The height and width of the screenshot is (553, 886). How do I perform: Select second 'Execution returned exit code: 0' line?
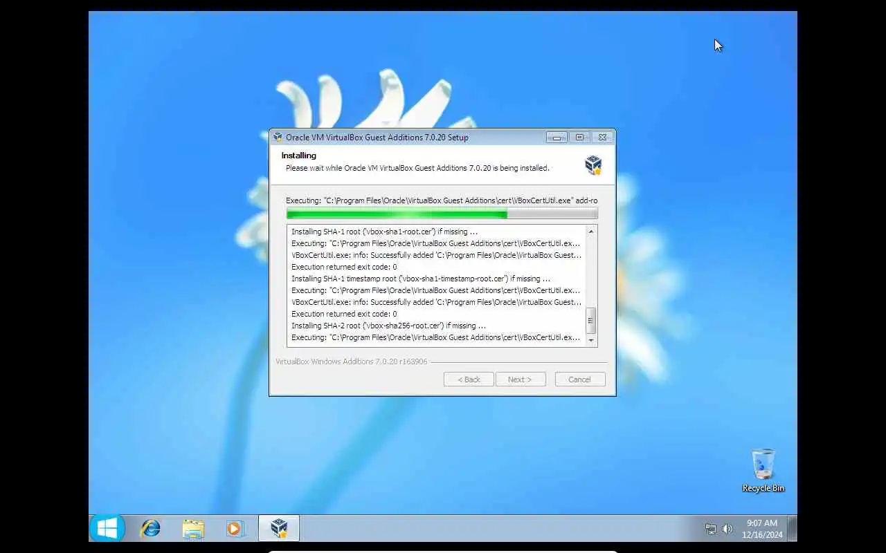pyautogui.click(x=344, y=314)
